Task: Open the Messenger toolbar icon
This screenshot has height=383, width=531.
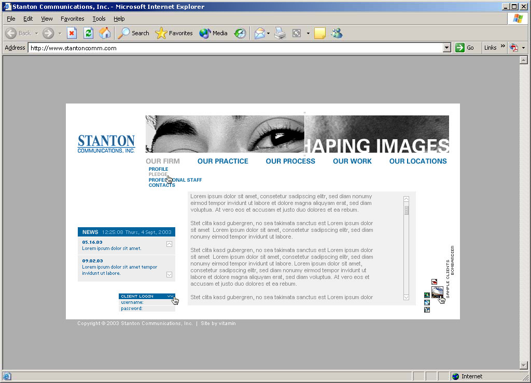Action: [337, 33]
